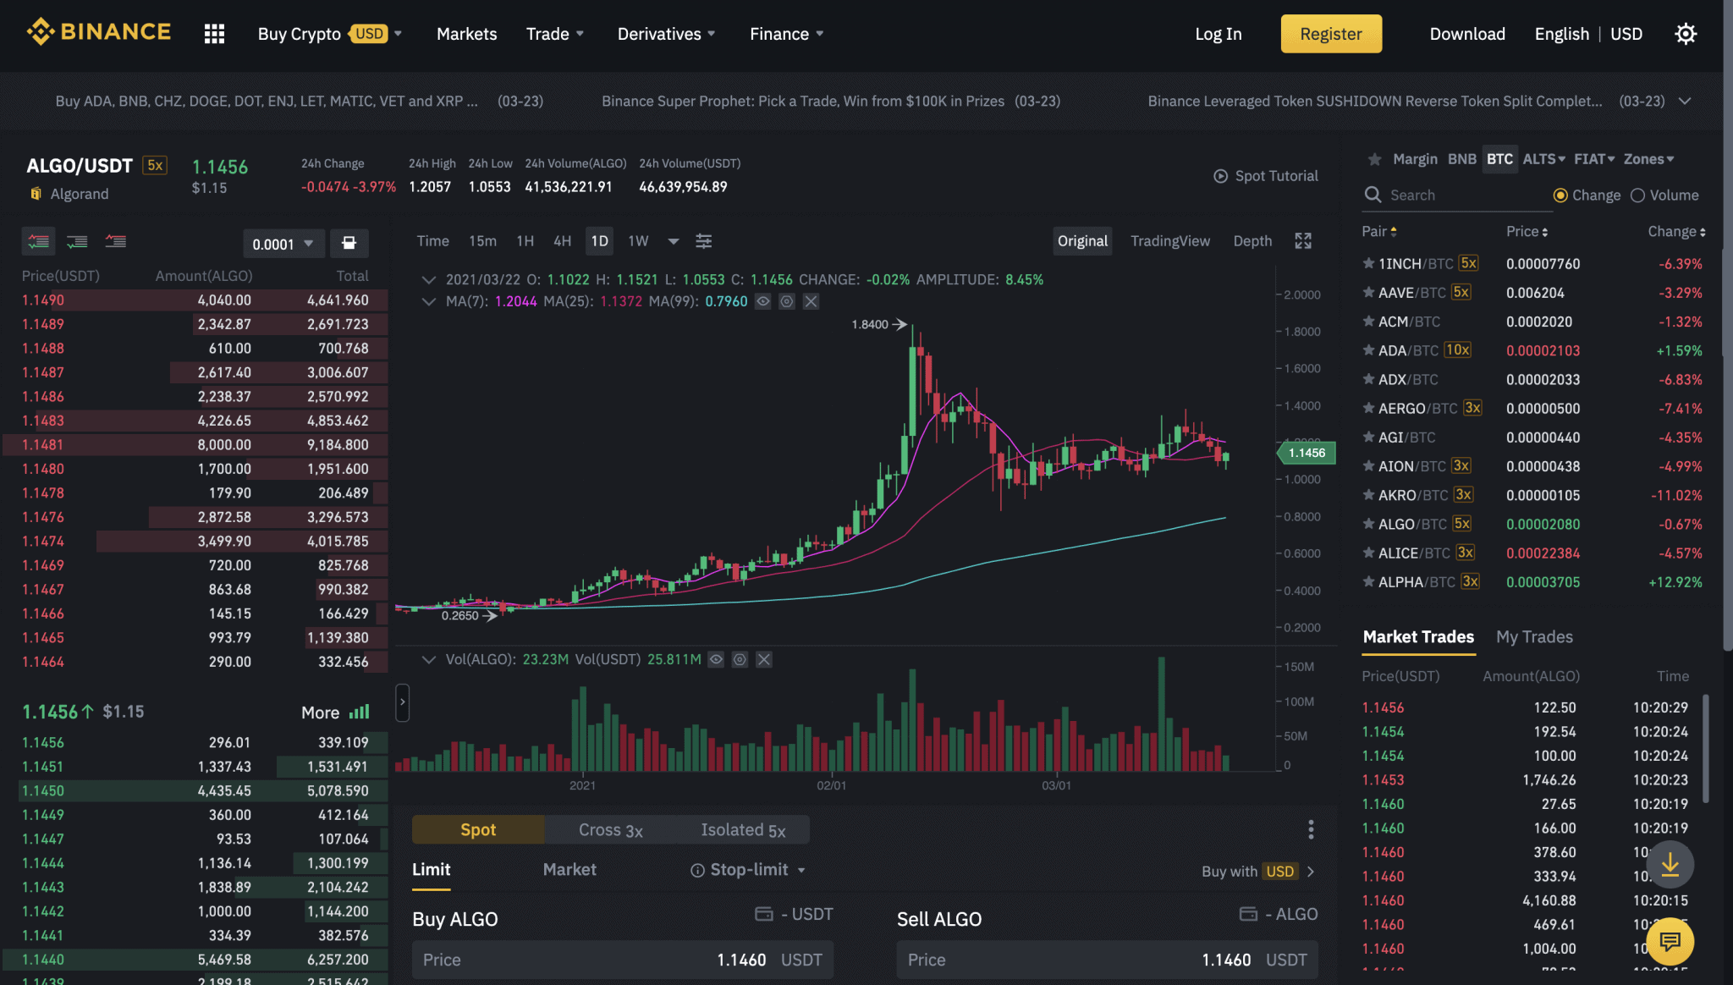This screenshot has width=1733, height=985.
Task: Select 1D chart interval
Action: coord(599,241)
